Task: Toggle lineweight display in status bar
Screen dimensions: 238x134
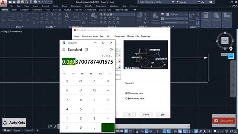Action: [x=176, y=131]
